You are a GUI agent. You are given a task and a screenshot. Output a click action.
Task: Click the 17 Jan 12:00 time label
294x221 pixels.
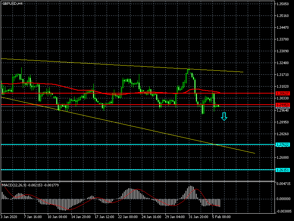point(104,217)
